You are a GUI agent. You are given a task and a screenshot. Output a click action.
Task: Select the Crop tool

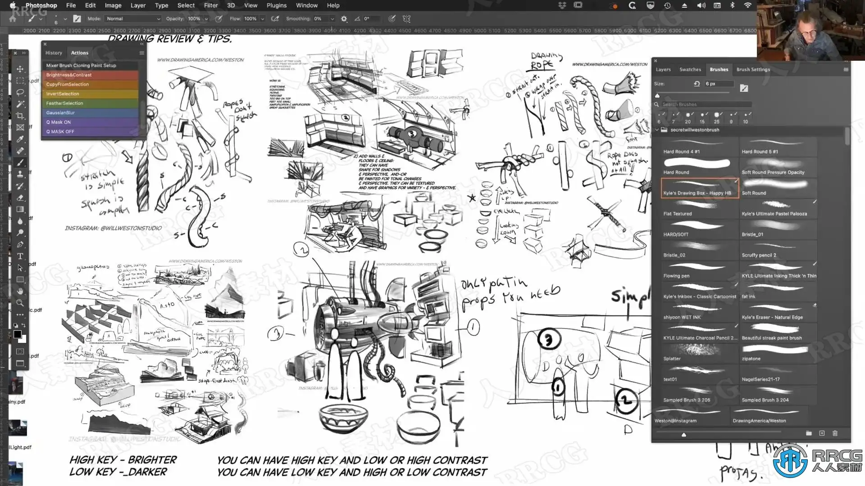click(x=20, y=116)
